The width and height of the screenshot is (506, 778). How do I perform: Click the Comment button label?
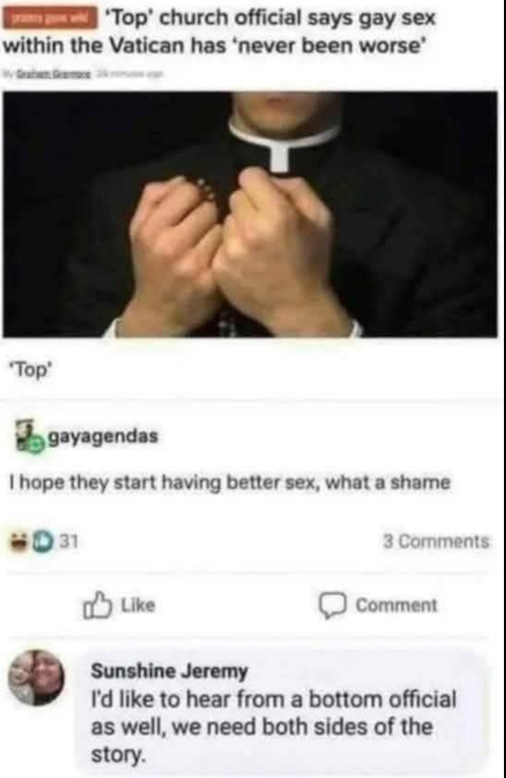pos(396,605)
